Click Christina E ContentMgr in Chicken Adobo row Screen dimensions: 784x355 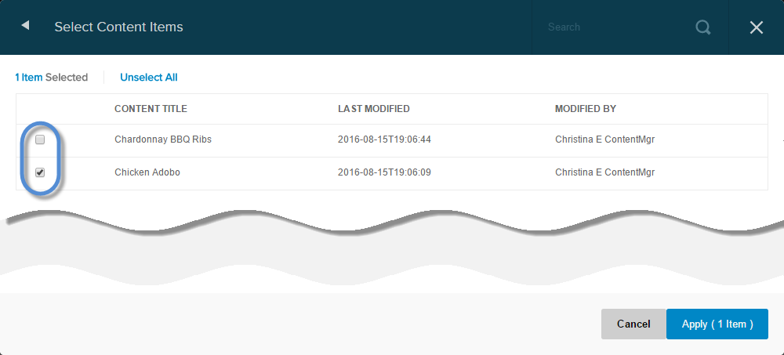tap(604, 172)
